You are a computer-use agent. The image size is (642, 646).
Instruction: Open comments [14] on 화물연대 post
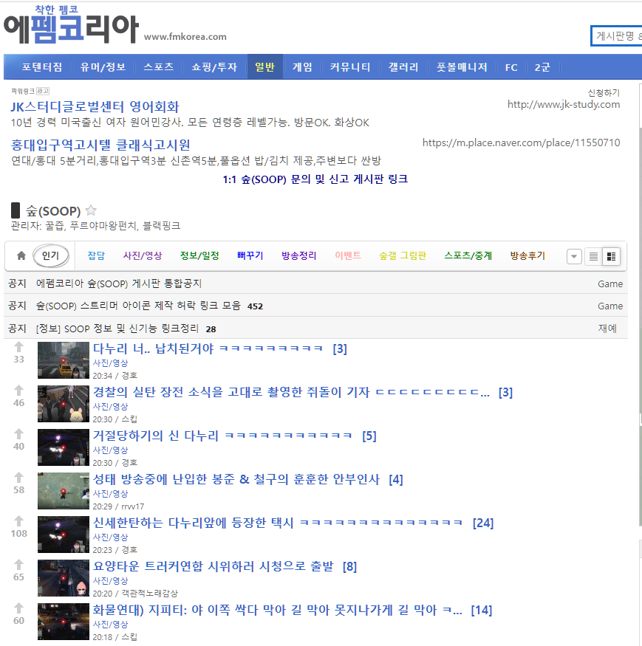point(482,610)
